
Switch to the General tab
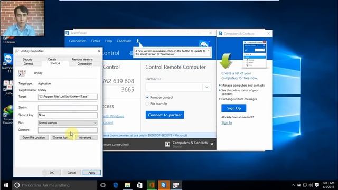[x=28, y=64]
